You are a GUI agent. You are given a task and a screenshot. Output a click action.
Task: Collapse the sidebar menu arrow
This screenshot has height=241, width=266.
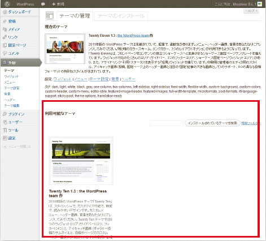(5, 147)
